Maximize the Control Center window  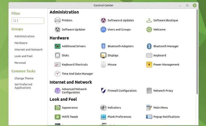point(187,5)
